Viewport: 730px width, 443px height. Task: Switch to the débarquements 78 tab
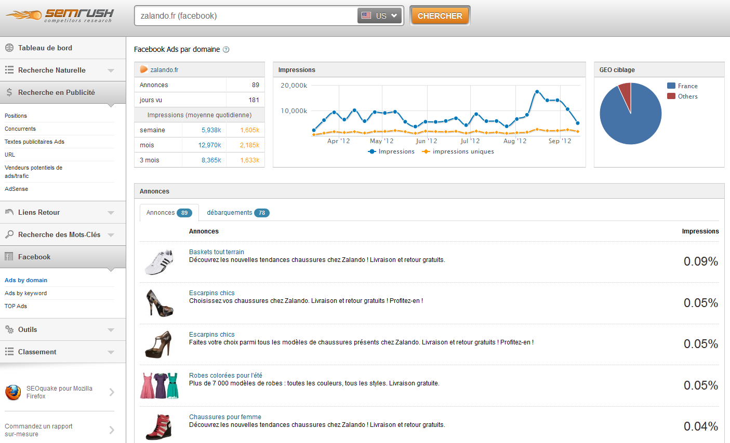[x=238, y=213]
